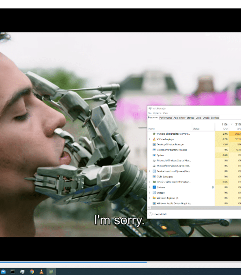241x275 pixels.
Task: Click the leaf status icon in the Cortana row
Action: pyautogui.click(x=212, y=188)
